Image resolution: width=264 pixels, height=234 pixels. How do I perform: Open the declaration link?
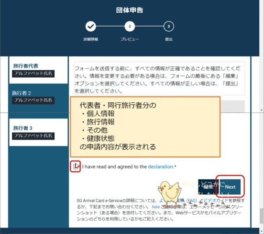(x=161, y=167)
